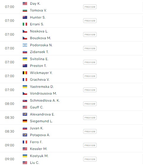Open preview for Noskova L. vs Bouzkova M.
Viewport: 143px width, 165px height.
coord(90,34)
